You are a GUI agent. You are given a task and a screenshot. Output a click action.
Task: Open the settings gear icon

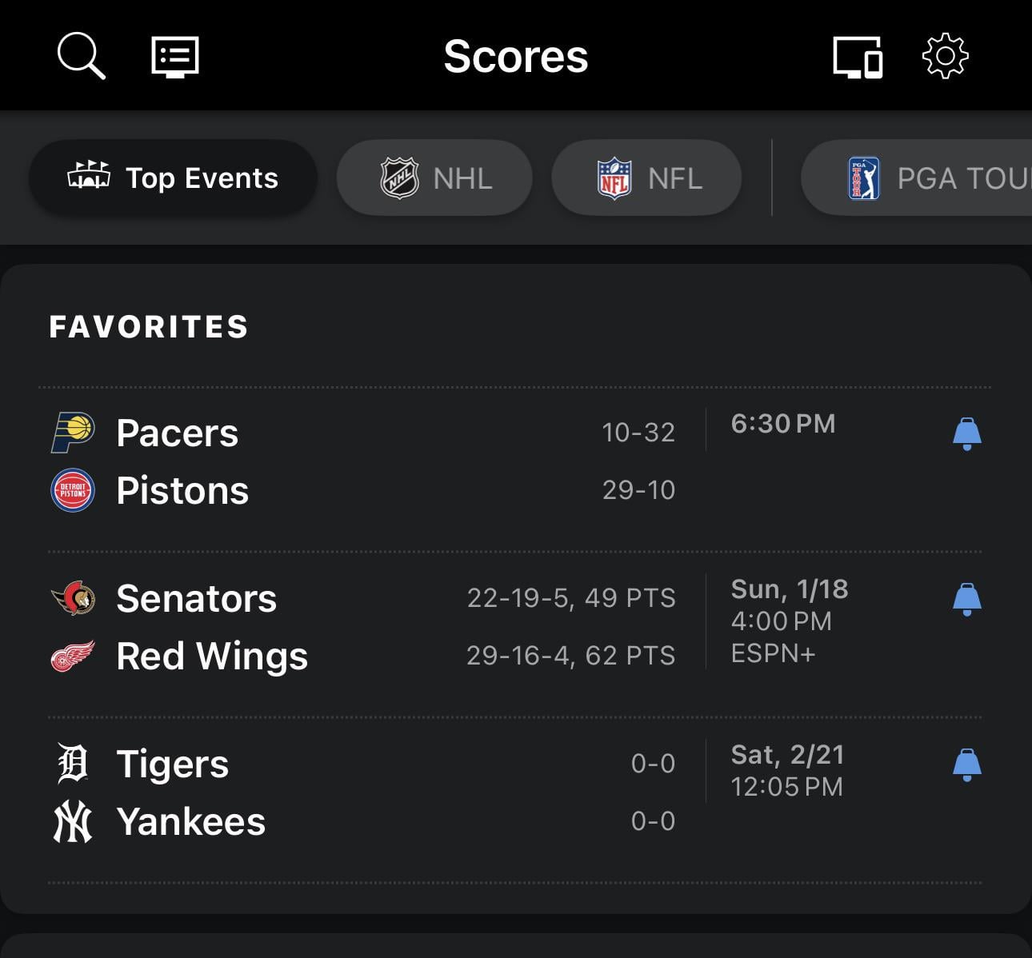[945, 56]
